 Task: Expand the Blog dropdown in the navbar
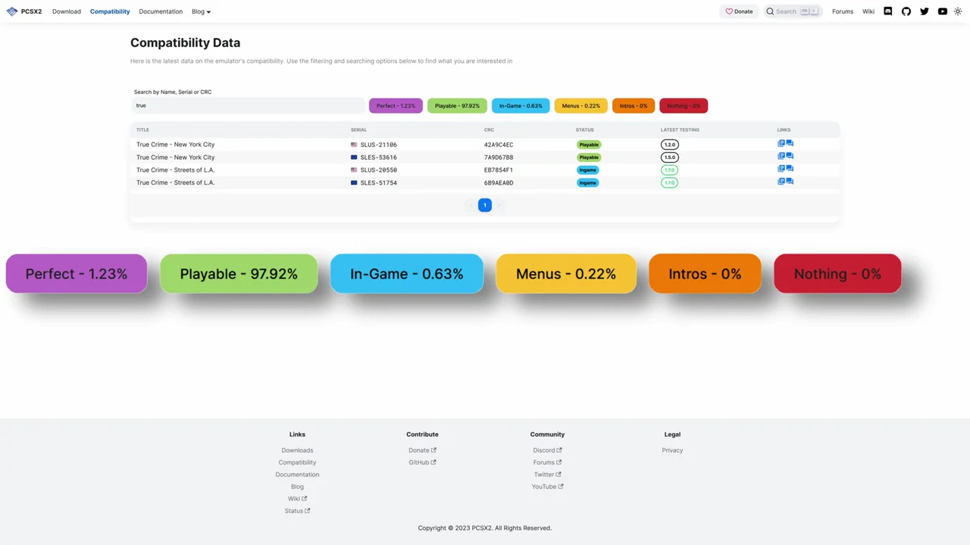pyautogui.click(x=202, y=11)
